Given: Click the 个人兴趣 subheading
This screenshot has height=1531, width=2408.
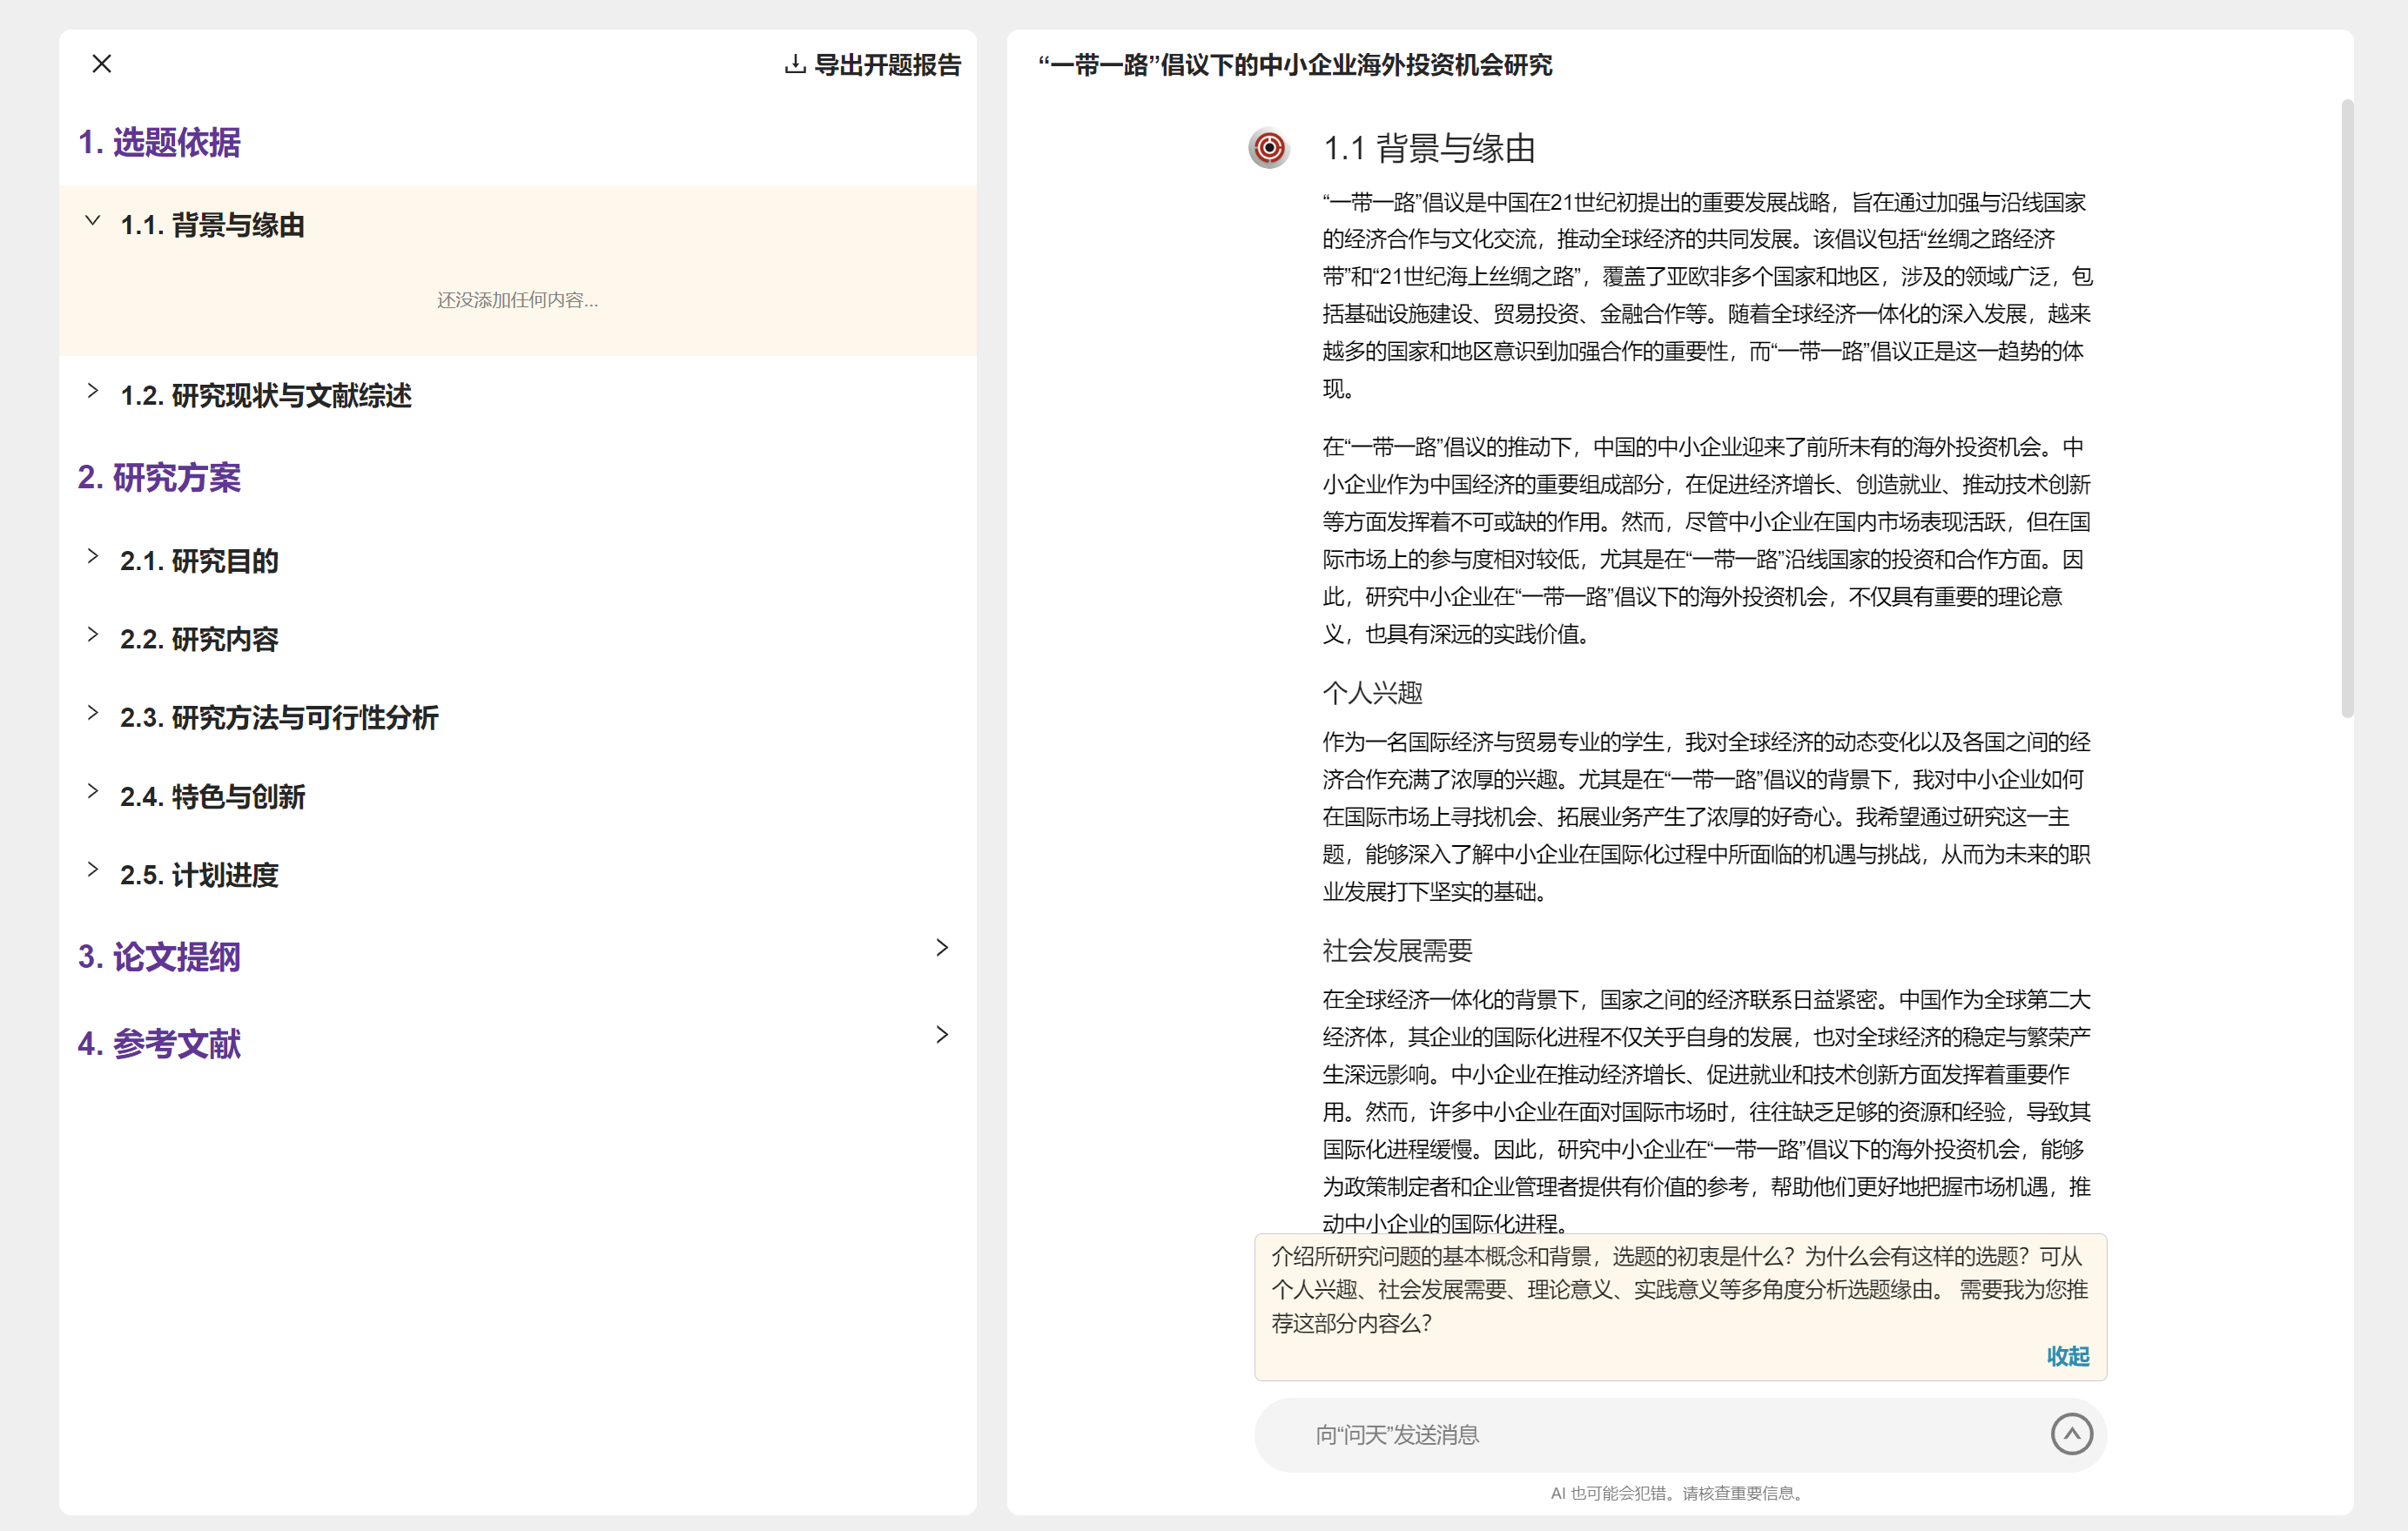Looking at the screenshot, I should click(x=1372, y=693).
